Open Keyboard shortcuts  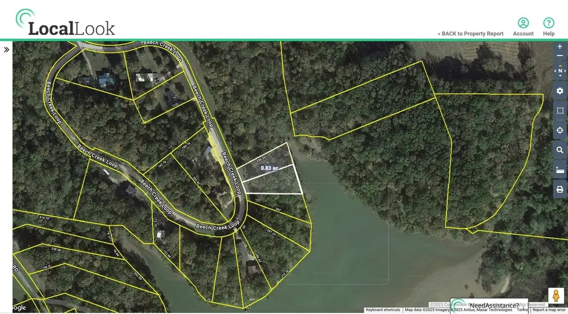click(x=382, y=310)
